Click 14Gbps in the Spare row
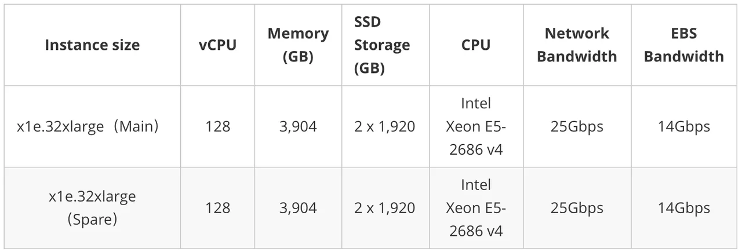Screen dimensions: 742x252 [684, 208]
